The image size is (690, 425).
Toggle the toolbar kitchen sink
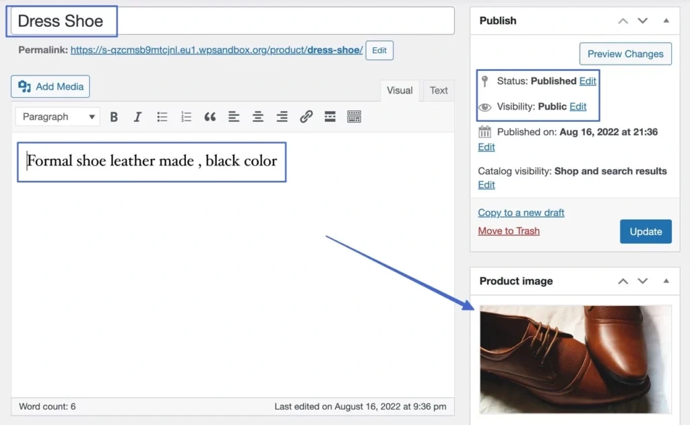(x=354, y=117)
